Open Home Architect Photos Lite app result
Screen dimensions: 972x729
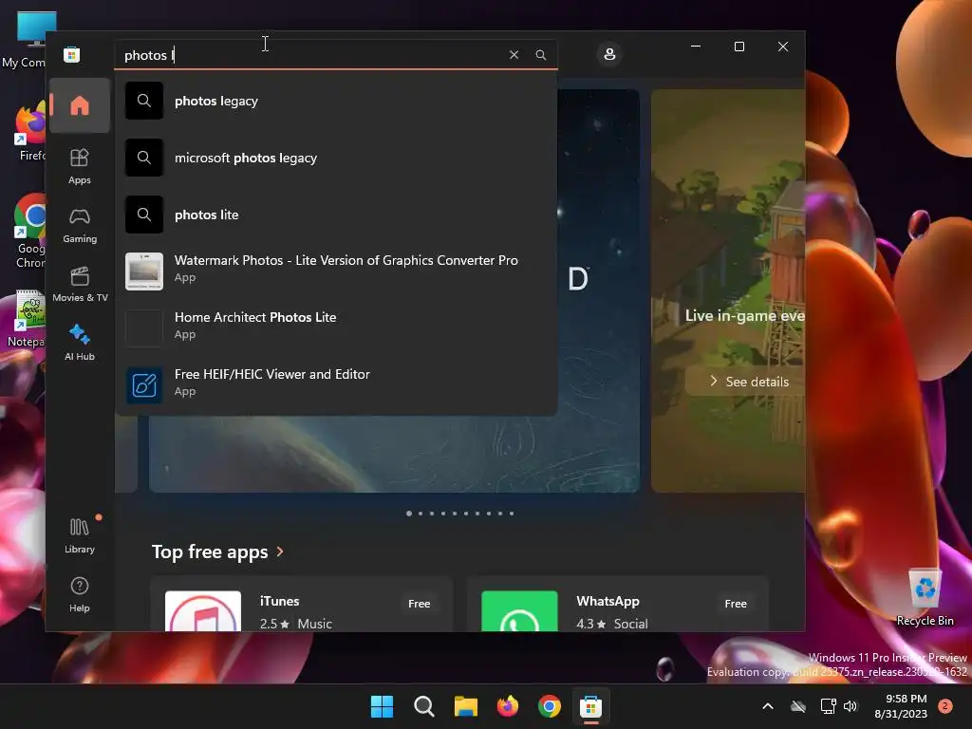point(336,327)
